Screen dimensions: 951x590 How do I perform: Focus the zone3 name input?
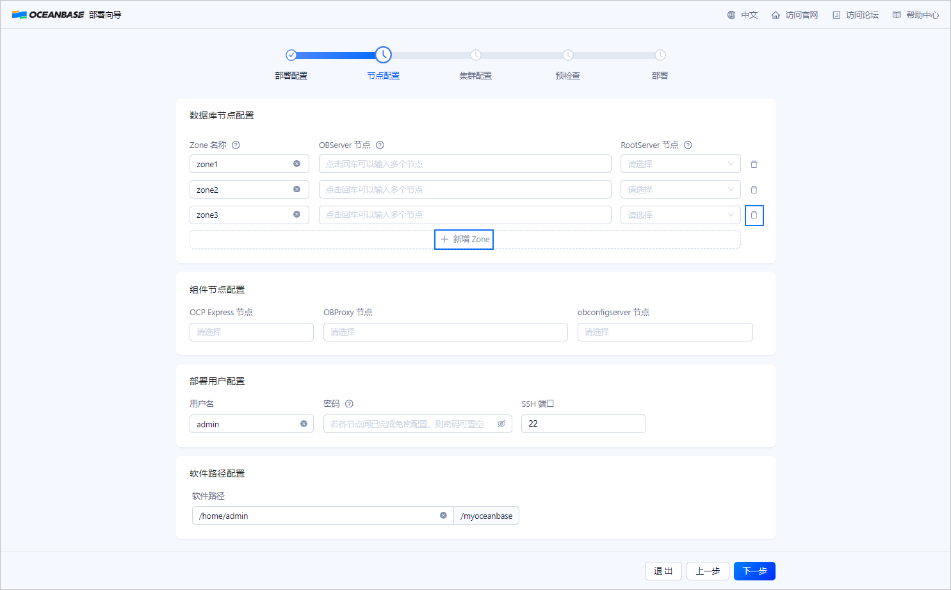coord(249,215)
